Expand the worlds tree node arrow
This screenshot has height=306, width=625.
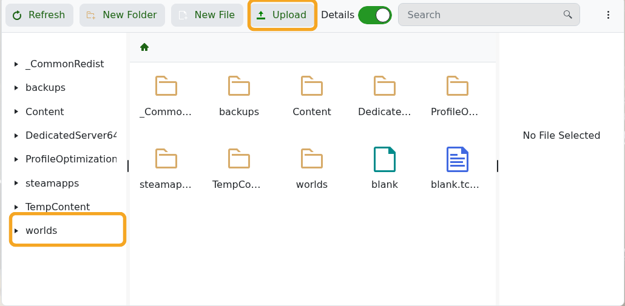(16, 230)
